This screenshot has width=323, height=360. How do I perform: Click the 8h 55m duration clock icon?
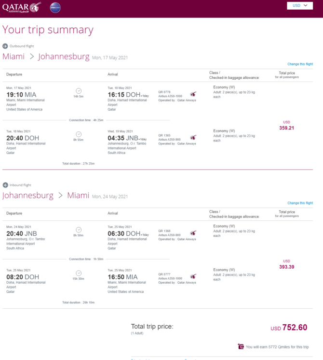coord(79,134)
